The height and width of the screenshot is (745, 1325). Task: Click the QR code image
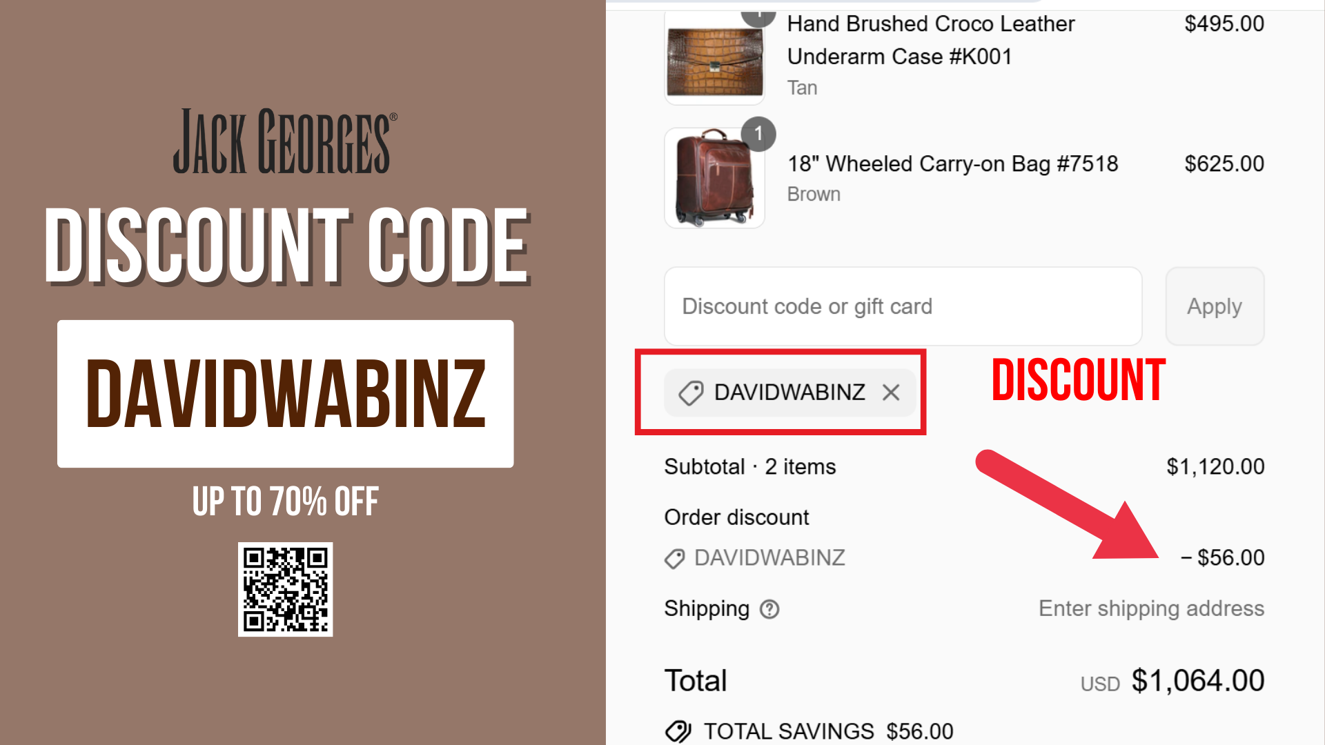286,589
